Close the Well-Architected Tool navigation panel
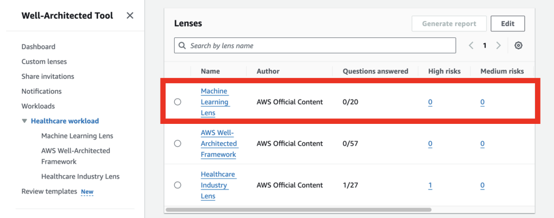Viewport: 554px width, 218px height. coord(130,16)
